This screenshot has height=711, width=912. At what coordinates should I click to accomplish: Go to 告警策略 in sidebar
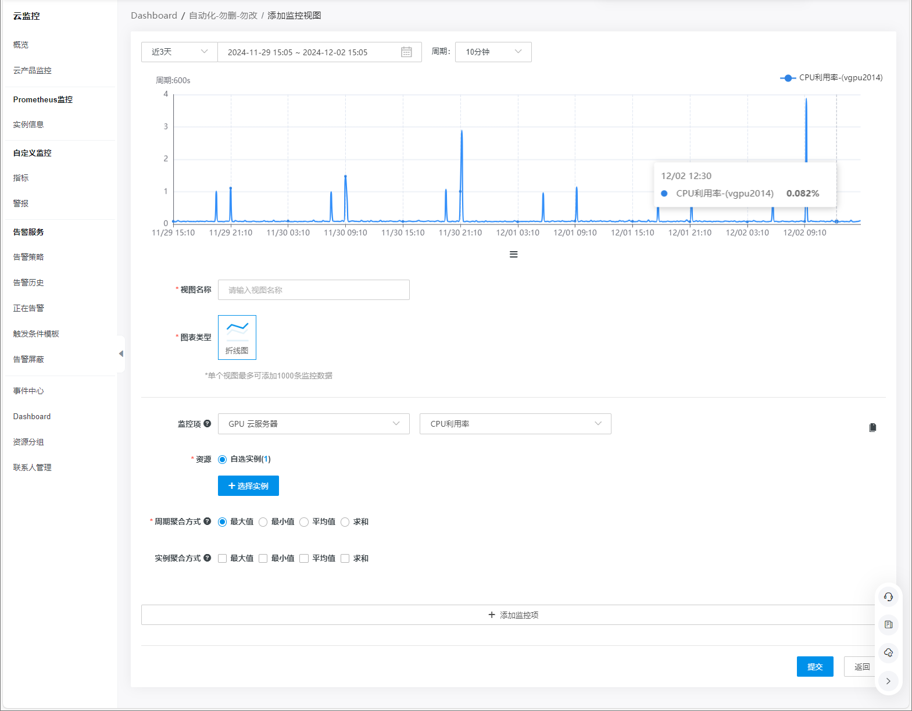pyautogui.click(x=28, y=257)
